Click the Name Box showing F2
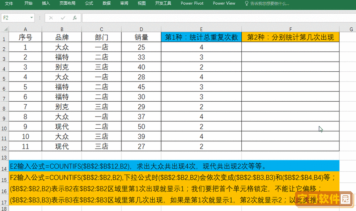 click(15, 18)
